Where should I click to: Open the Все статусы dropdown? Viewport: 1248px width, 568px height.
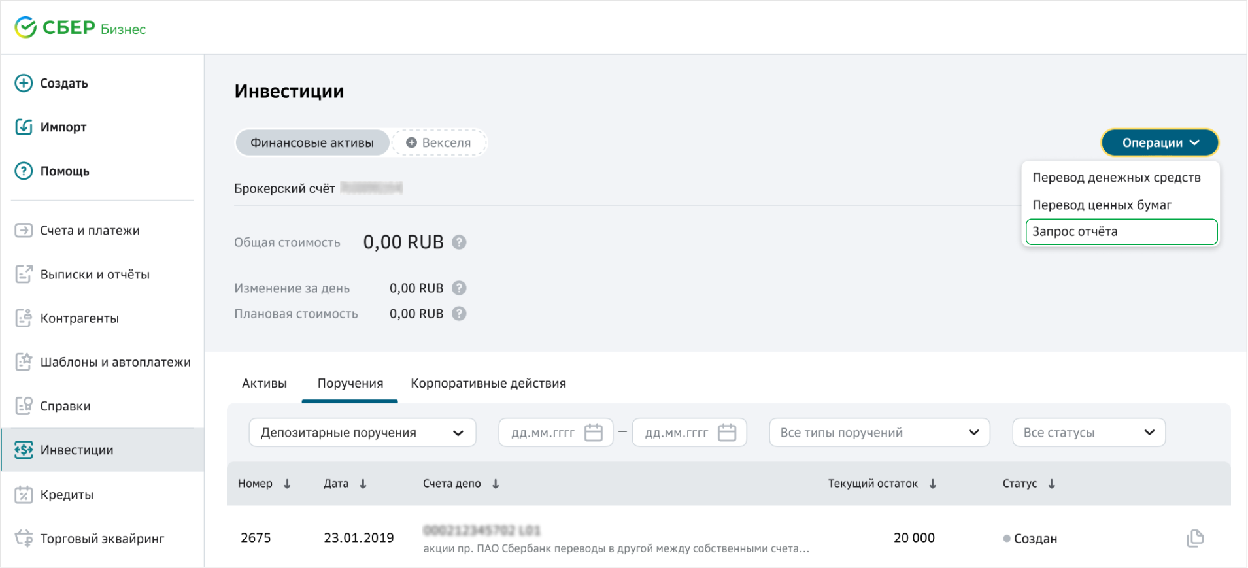point(1088,433)
